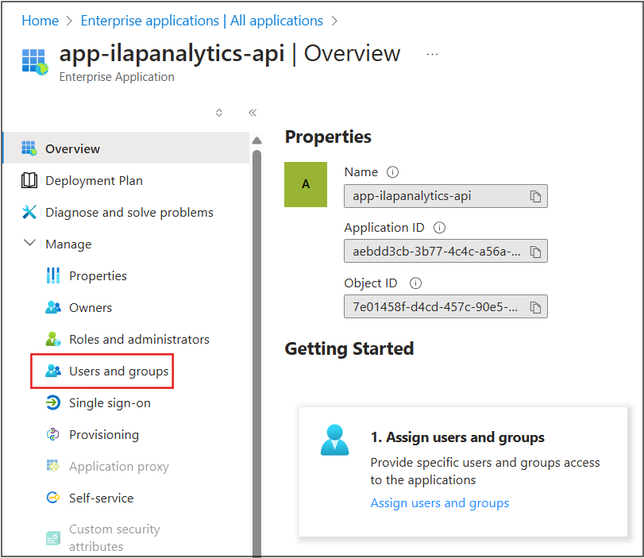Click the Object ID field
This screenshot has width=644, height=558.
[445, 306]
